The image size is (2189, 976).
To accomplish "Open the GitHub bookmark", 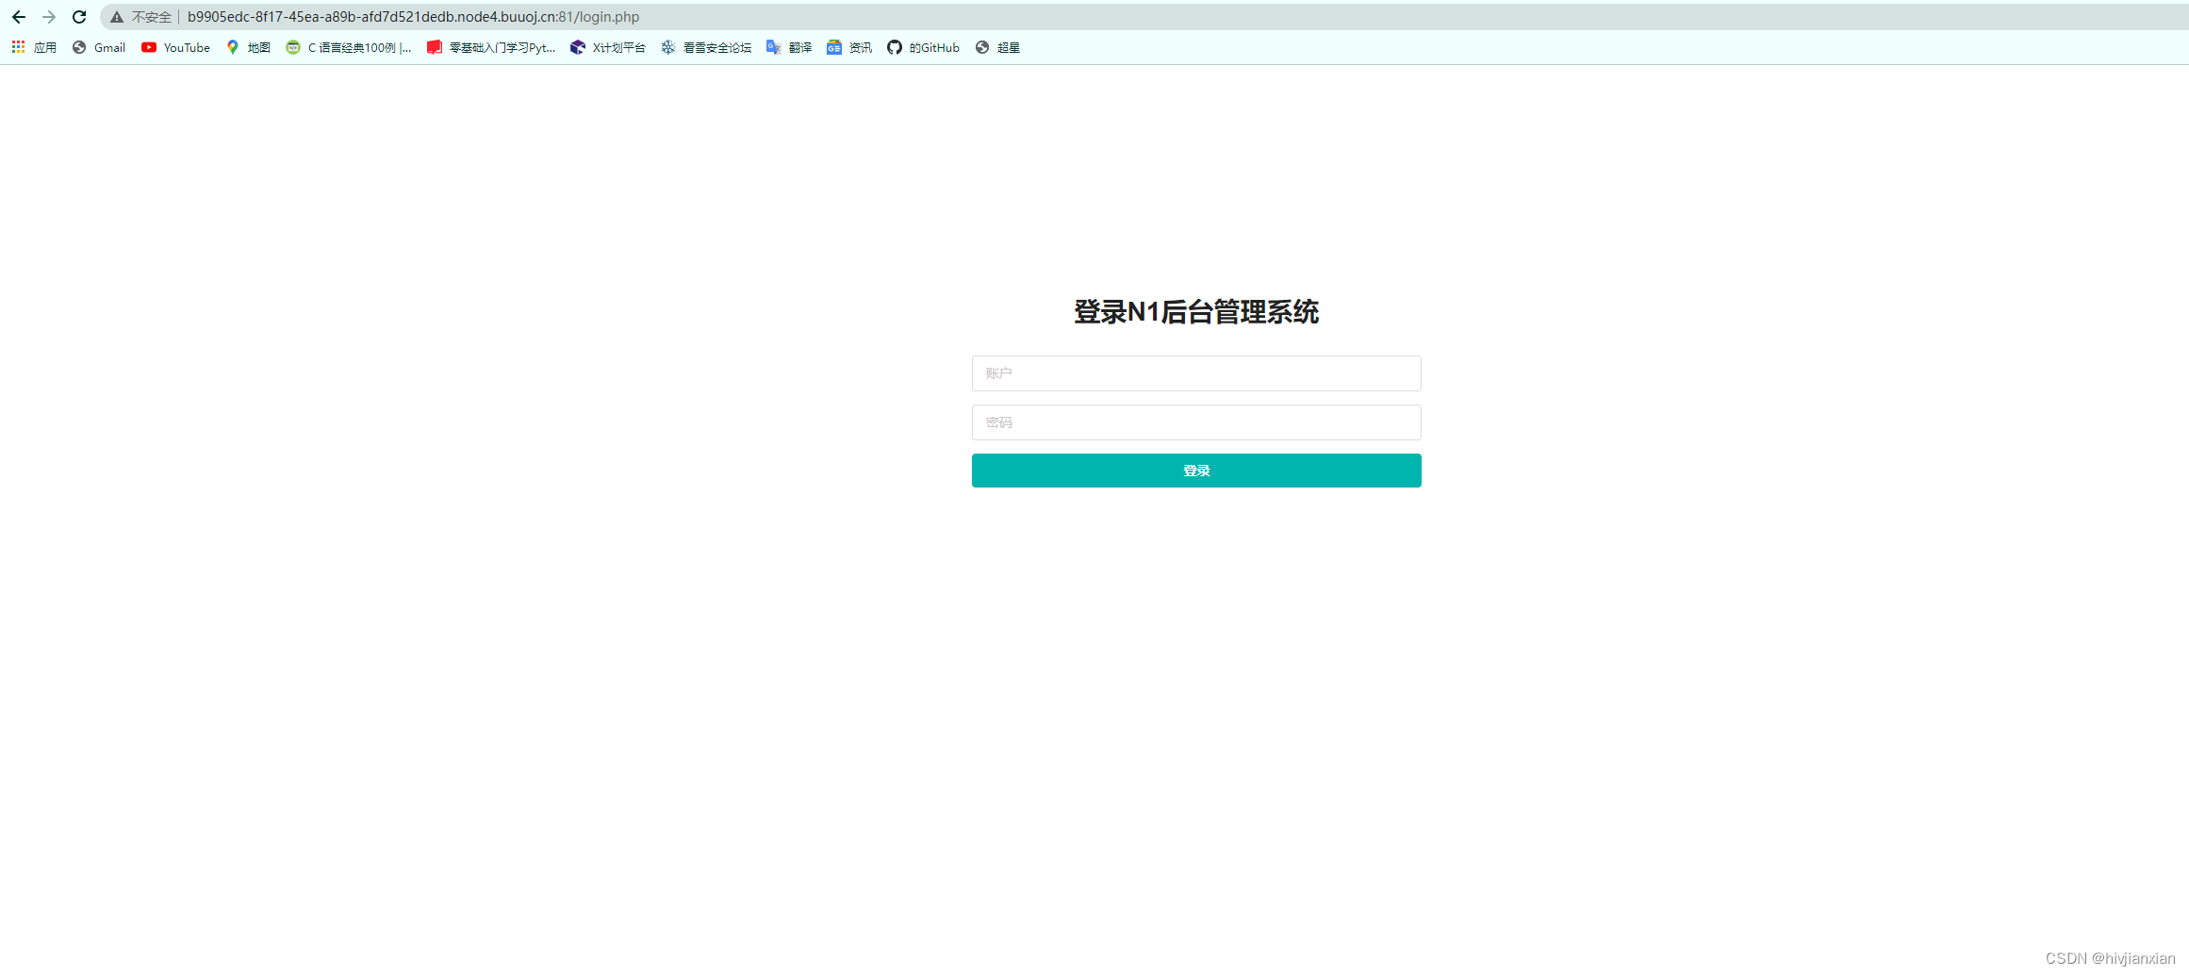I will pyautogui.click(x=923, y=47).
